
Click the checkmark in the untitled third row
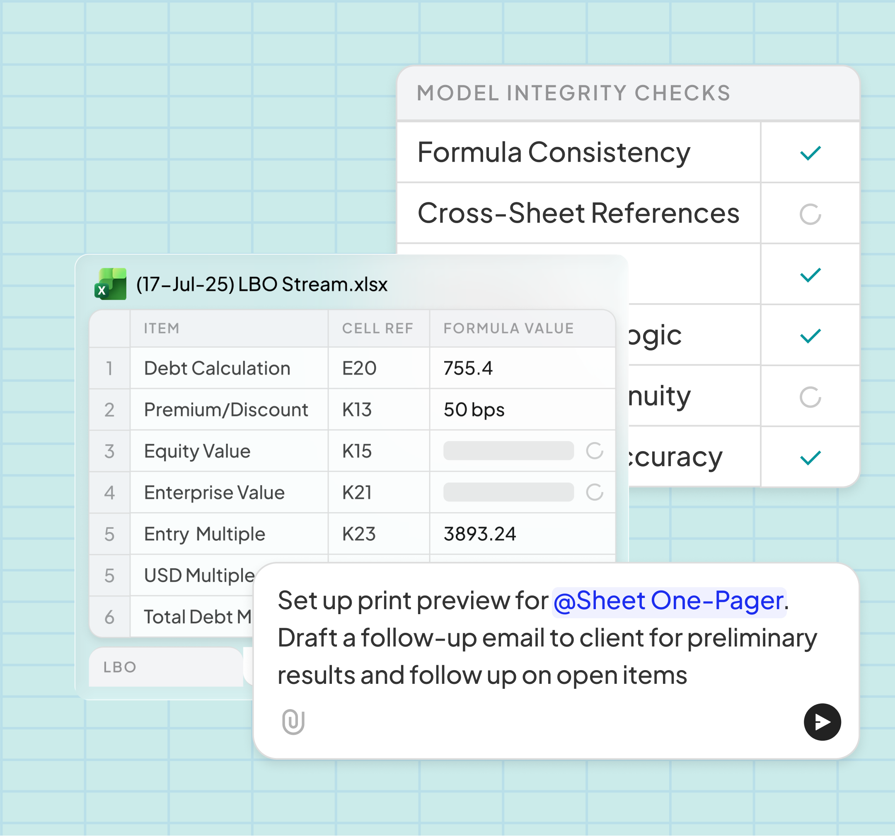(810, 275)
